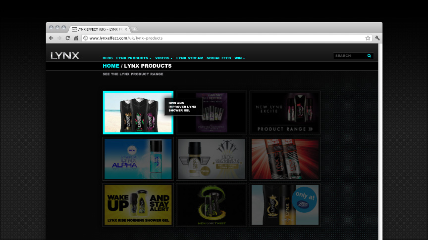This screenshot has height=240, width=428.
Task: Close the LYNX EFFECT tab
Action: point(126,30)
